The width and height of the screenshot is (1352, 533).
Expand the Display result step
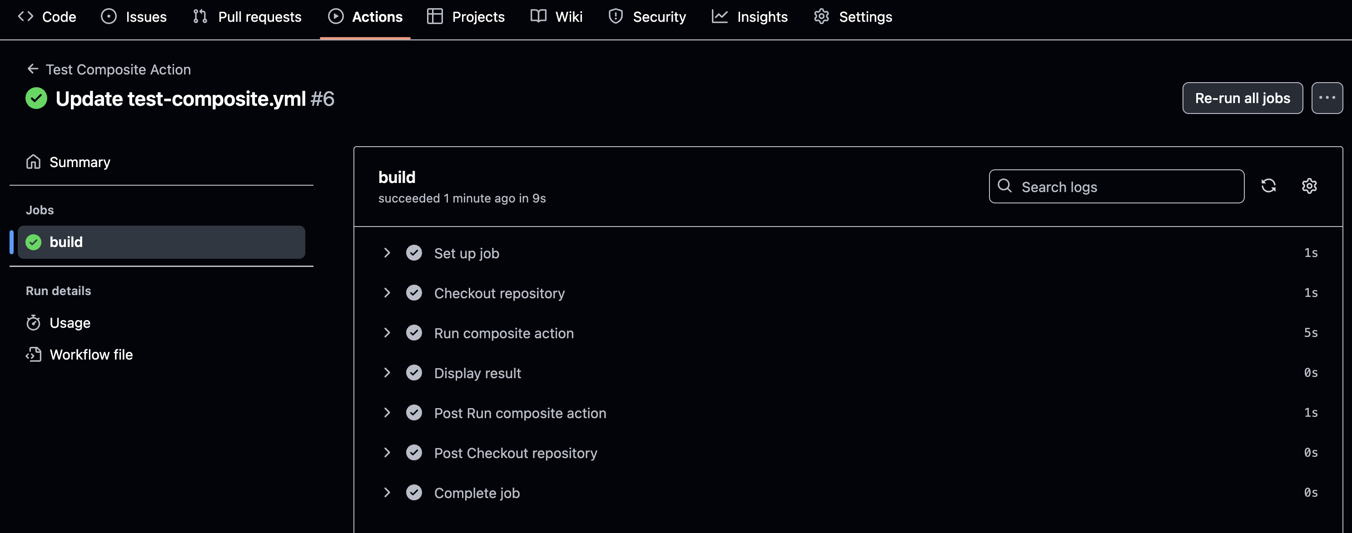tap(387, 372)
